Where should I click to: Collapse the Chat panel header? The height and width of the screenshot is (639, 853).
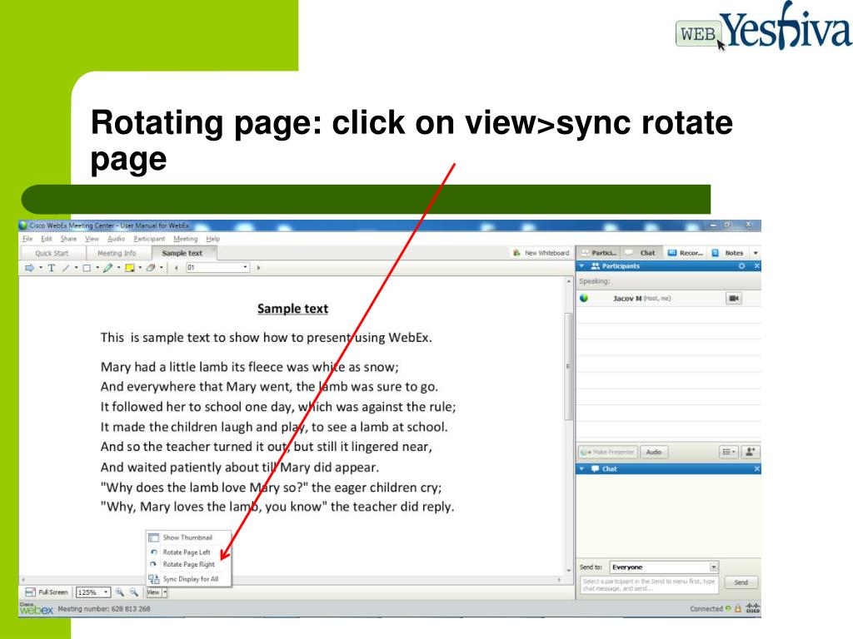582,469
